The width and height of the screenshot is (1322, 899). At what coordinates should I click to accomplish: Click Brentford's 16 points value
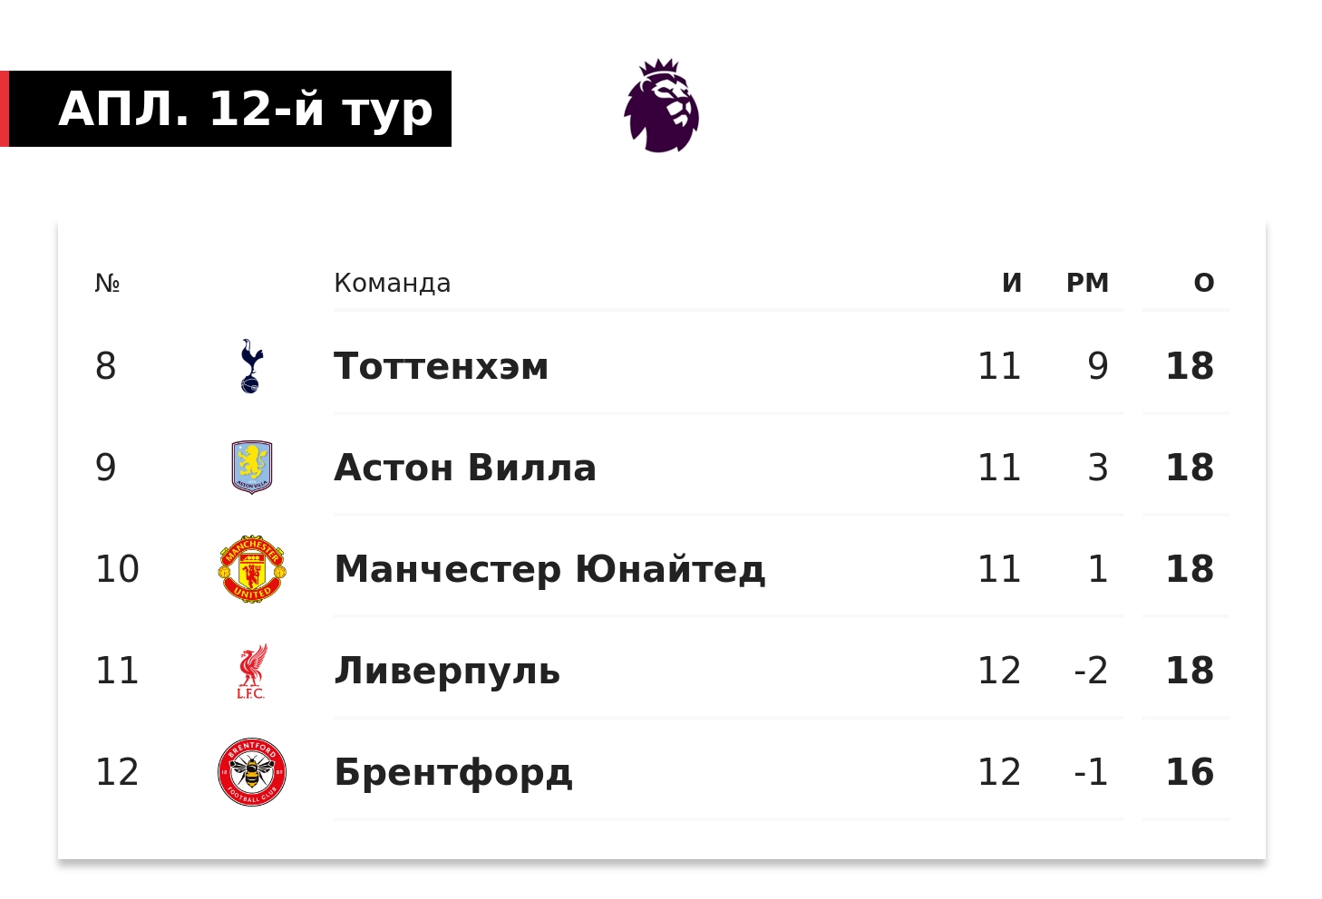pyautogui.click(x=1189, y=772)
